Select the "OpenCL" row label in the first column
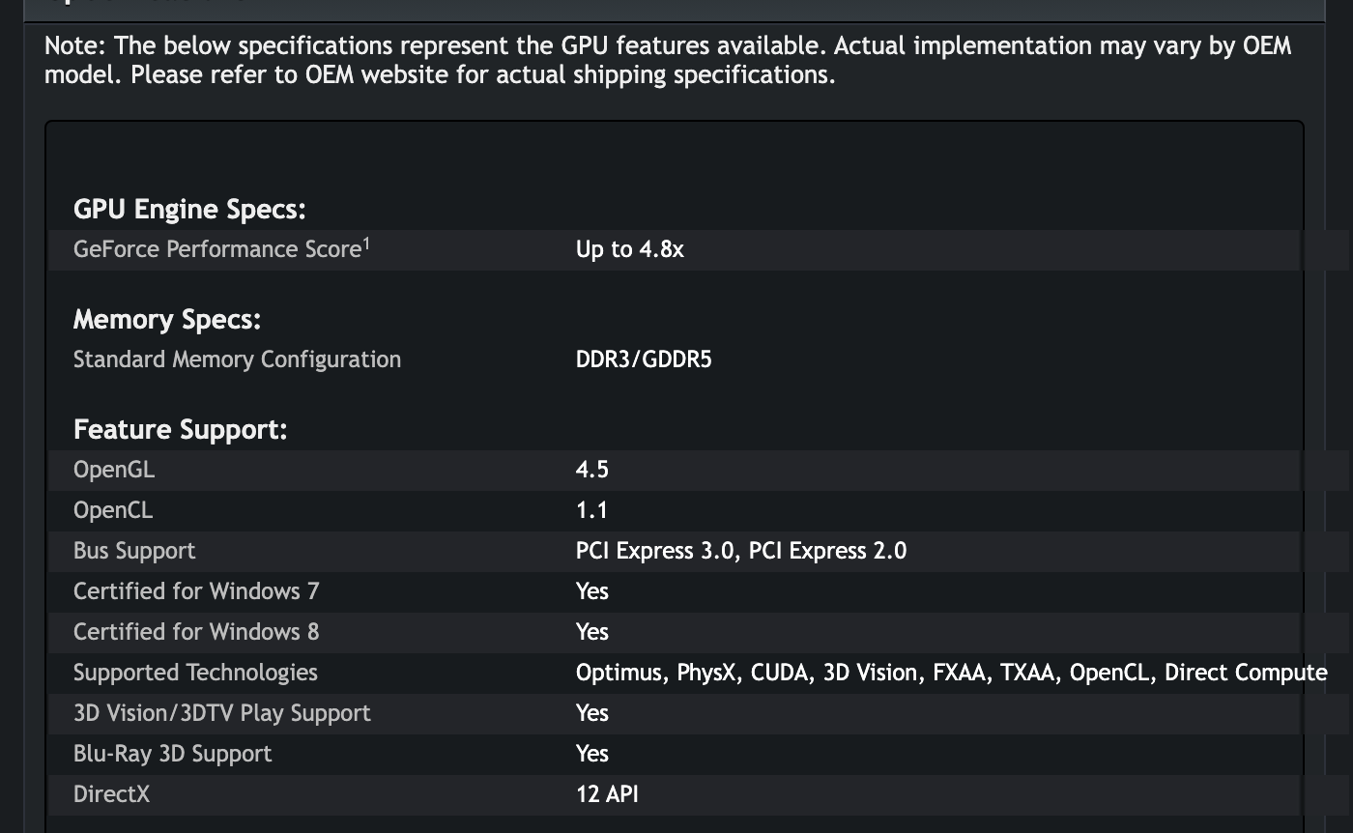The width and height of the screenshot is (1353, 833). point(113,510)
